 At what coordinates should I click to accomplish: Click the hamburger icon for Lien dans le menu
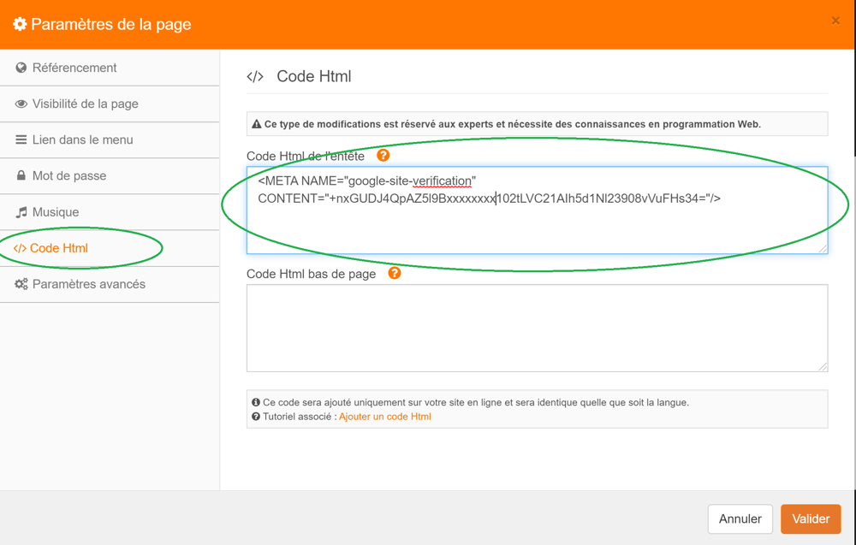pyautogui.click(x=21, y=139)
